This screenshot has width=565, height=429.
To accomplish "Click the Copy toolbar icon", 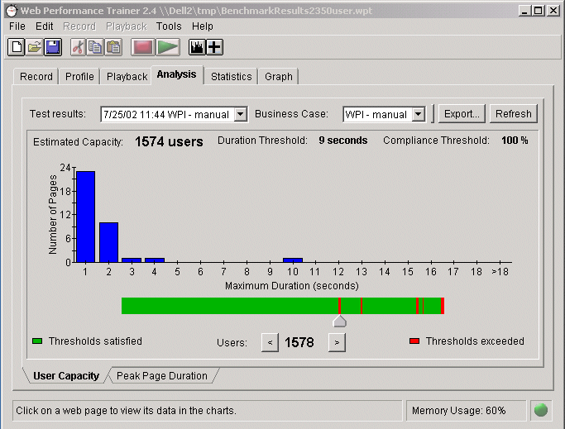I will pyautogui.click(x=96, y=47).
